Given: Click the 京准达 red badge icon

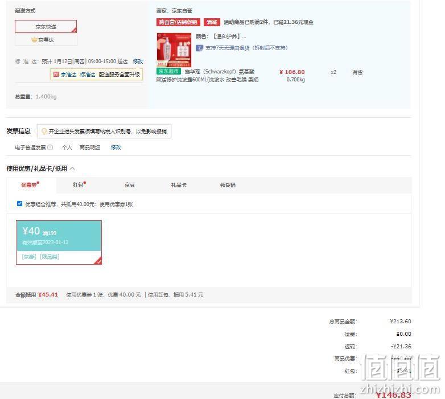Looking at the screenshot, I should point(56,75).
